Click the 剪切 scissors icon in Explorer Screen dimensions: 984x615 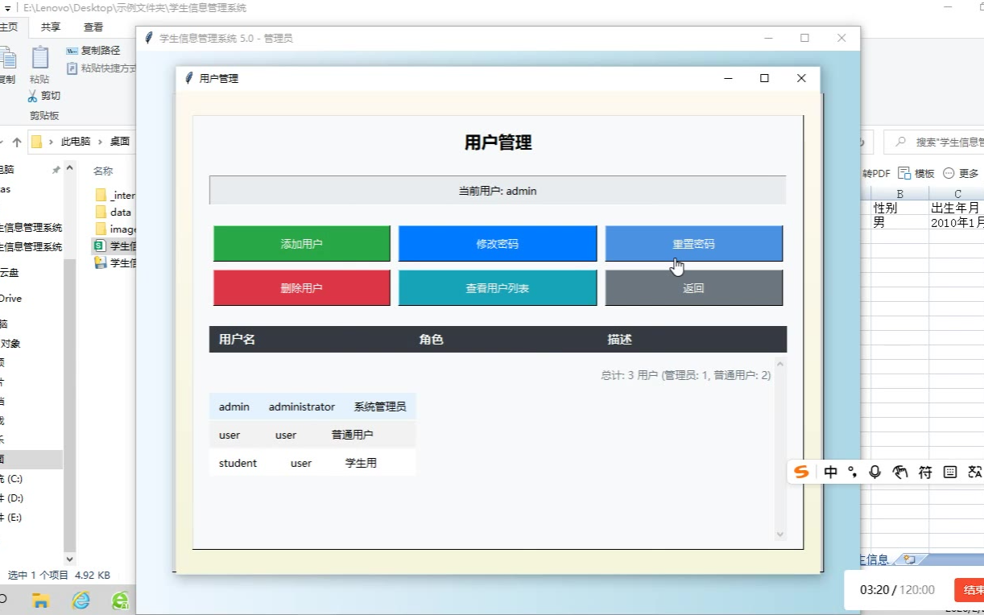click(33, 96)
